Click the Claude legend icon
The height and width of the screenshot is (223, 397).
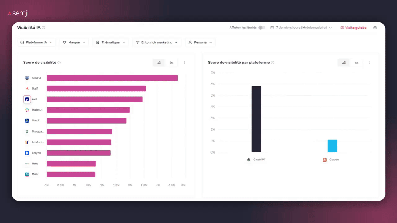(325, 160)
